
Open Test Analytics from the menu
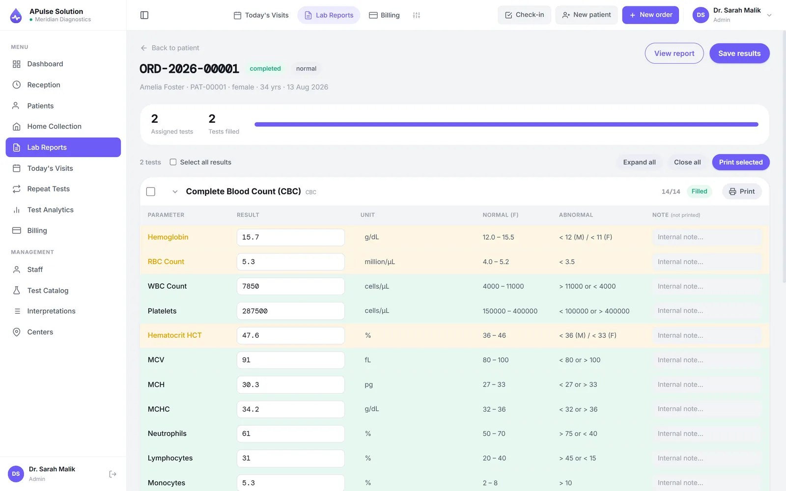63,210
